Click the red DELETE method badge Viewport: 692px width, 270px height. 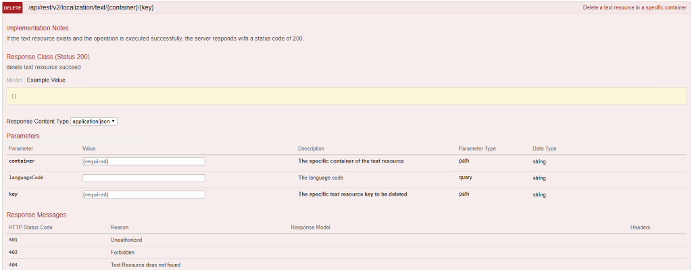13,7
